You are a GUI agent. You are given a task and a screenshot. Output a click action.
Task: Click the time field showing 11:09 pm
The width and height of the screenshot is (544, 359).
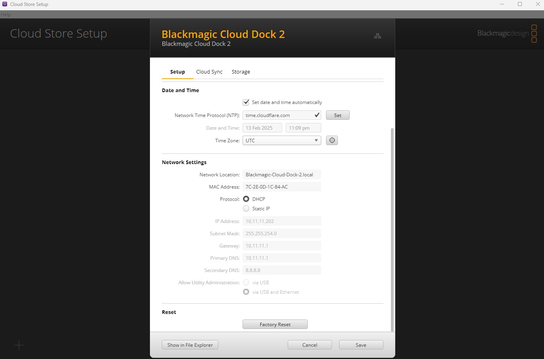(303, 128)
